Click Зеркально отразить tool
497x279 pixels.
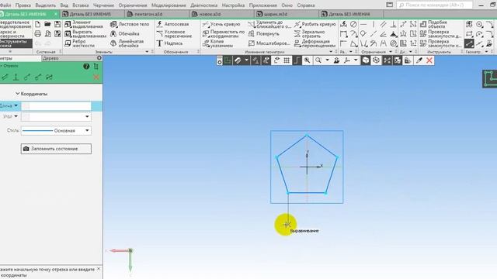tap(309, 34)
